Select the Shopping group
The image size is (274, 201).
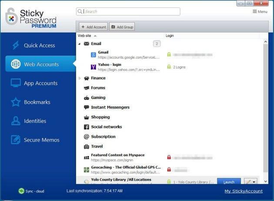(x=100, y=117)
